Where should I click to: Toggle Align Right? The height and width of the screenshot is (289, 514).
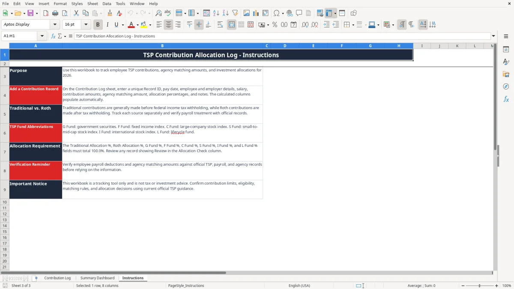point(178,25)
